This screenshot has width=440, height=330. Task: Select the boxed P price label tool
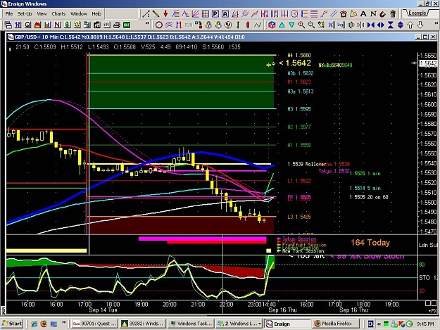[215, 14]
